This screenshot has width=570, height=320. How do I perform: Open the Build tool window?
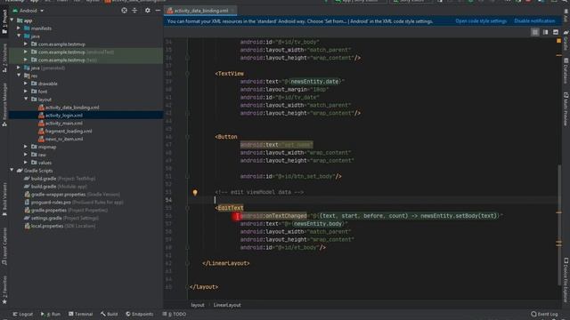(109, 314)
